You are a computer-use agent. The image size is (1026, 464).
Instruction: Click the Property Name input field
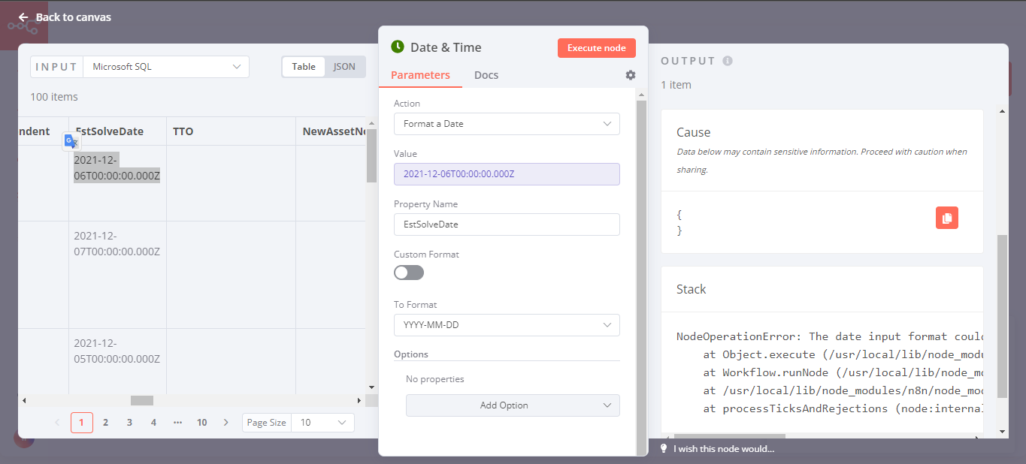(507, 224)
